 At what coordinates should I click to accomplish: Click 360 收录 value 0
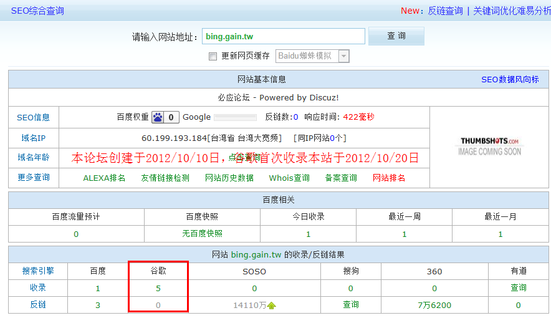[x=434, y=289]
